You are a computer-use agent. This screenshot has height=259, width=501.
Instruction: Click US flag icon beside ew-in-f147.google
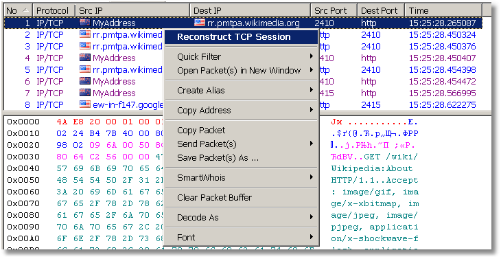(x=84, y=104)
